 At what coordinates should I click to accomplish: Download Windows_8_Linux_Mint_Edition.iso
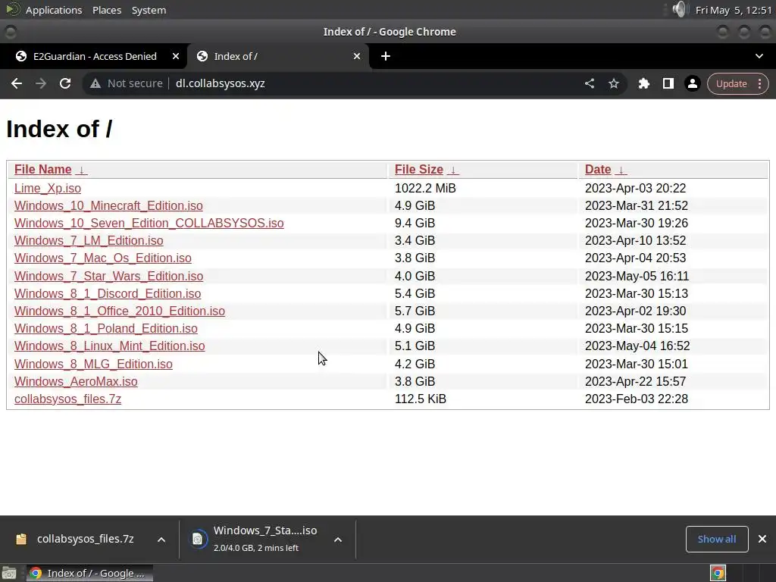(109, 346)
